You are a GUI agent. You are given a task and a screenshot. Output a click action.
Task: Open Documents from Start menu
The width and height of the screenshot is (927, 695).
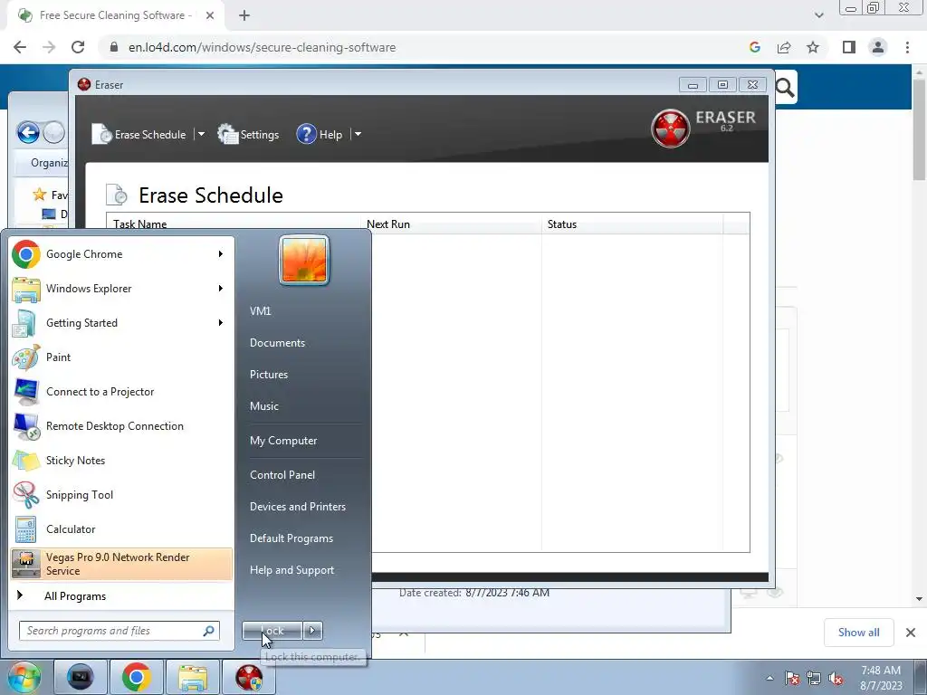[277, 343]
